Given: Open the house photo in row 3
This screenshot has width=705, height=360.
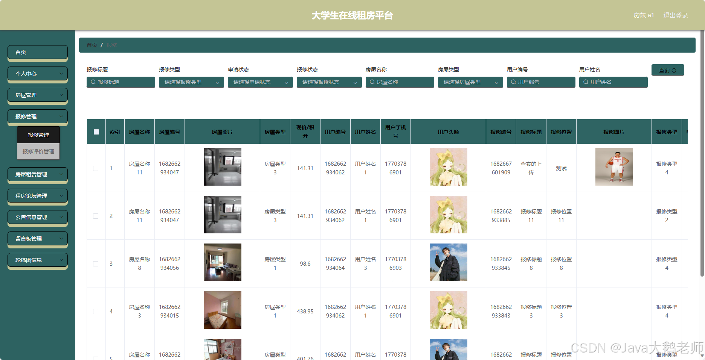Looking at the screenshot, I should 223,262.
